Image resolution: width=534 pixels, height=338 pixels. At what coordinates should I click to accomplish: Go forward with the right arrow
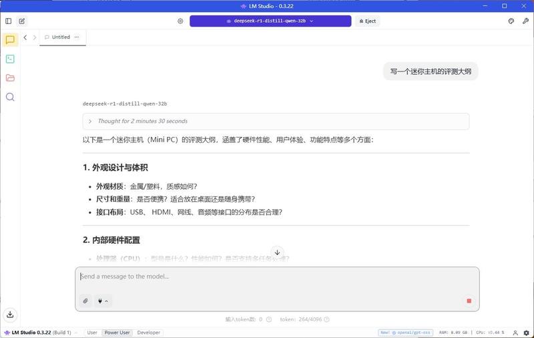(35, 37)
